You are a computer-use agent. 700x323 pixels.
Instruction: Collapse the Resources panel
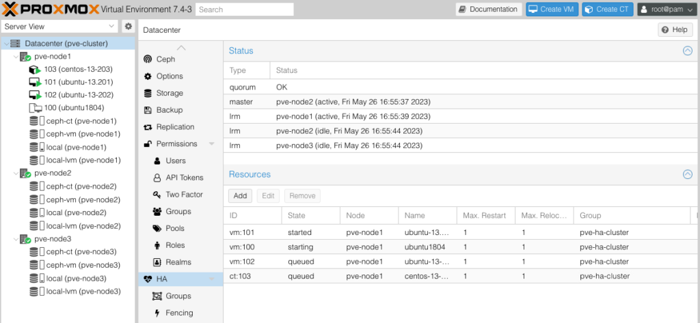click(x=688, y=174)
